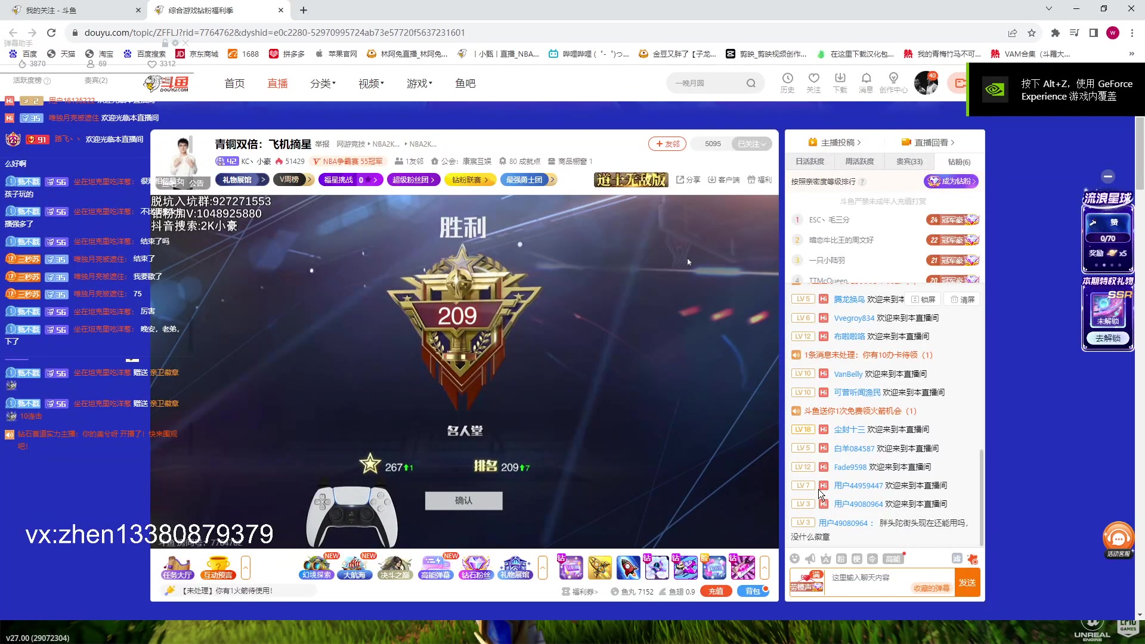Screen dimensions: 1145x644
Task: Click the 分享 share icon
Action: click(x=688, y=179)
